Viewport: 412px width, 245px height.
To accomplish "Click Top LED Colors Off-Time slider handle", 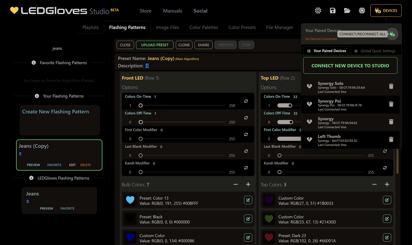I will 291,122.
